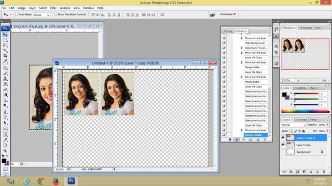Screen dimensions: 332x186
Task: Open the Filter menu
Action: tap(53, 8)
